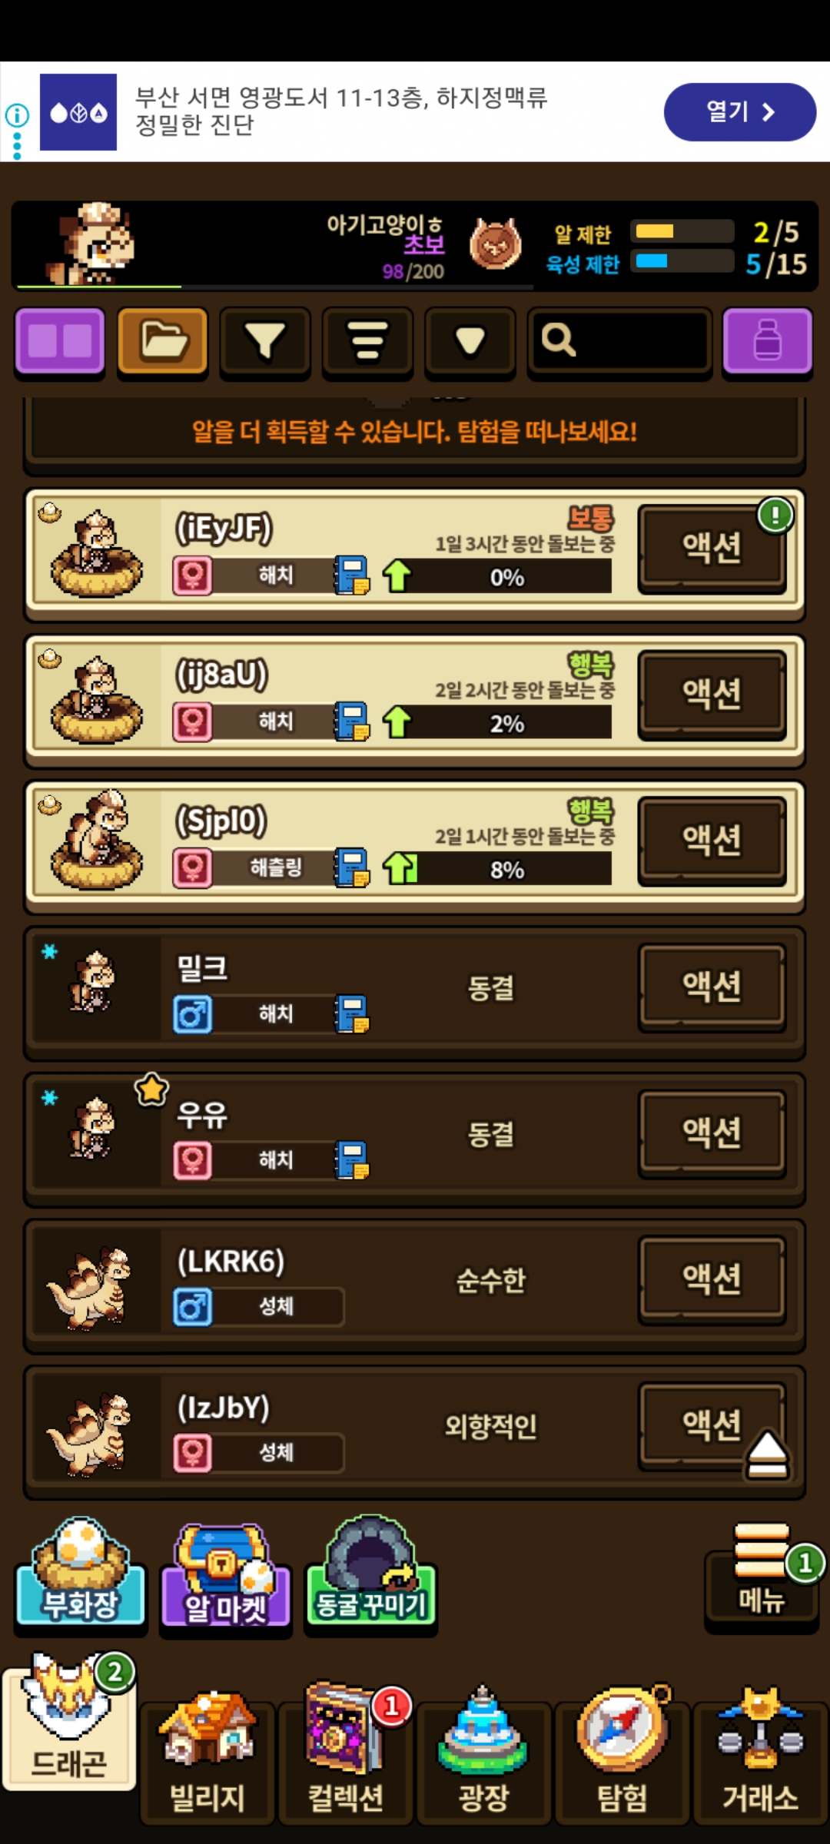Tap 액션 for dragon iEyJF
This screenshot has width=830, height=1844.
[712, 548]
